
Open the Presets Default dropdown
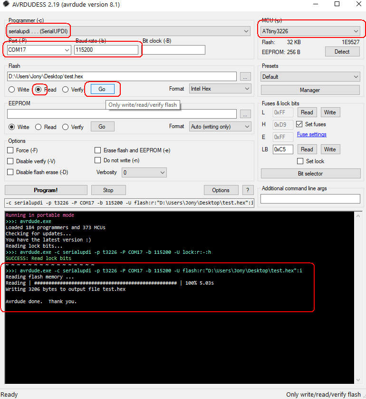click(310, 77)
